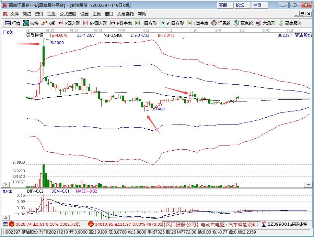Image resolution: width=314 pixels, height=237 pixels.
Task: Open the 六角形 hexagon tool
Action: 266,23
